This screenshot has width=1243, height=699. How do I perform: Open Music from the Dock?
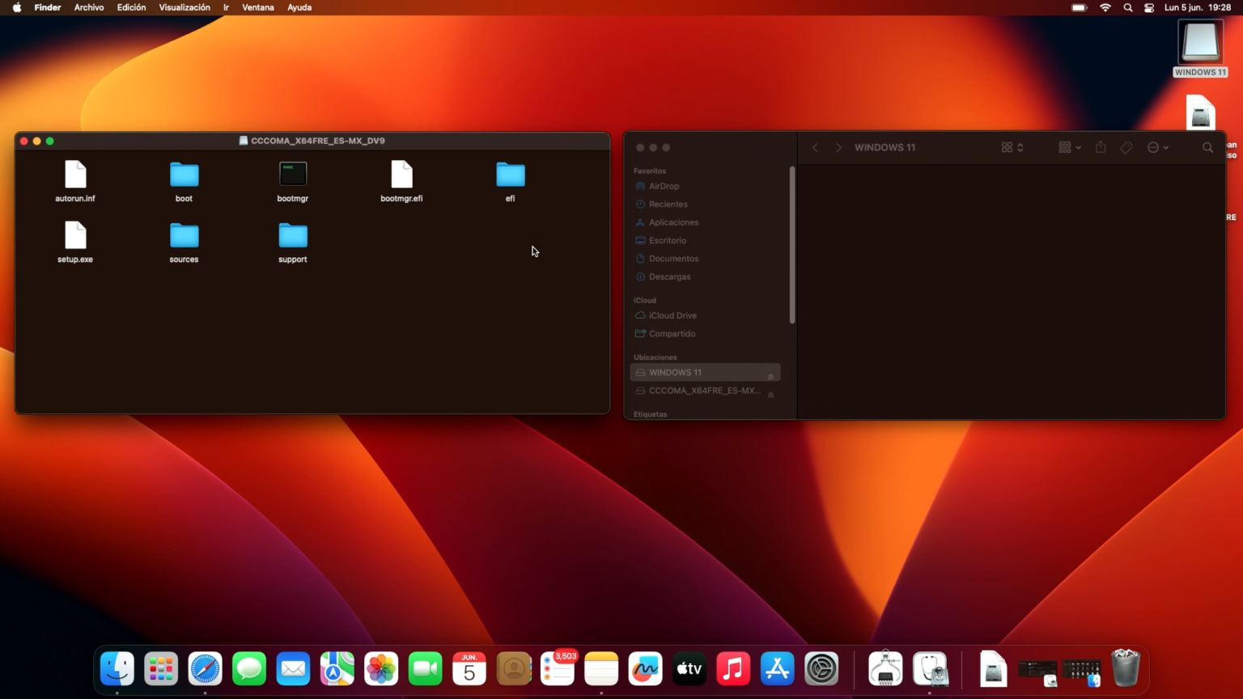(733, 669)
